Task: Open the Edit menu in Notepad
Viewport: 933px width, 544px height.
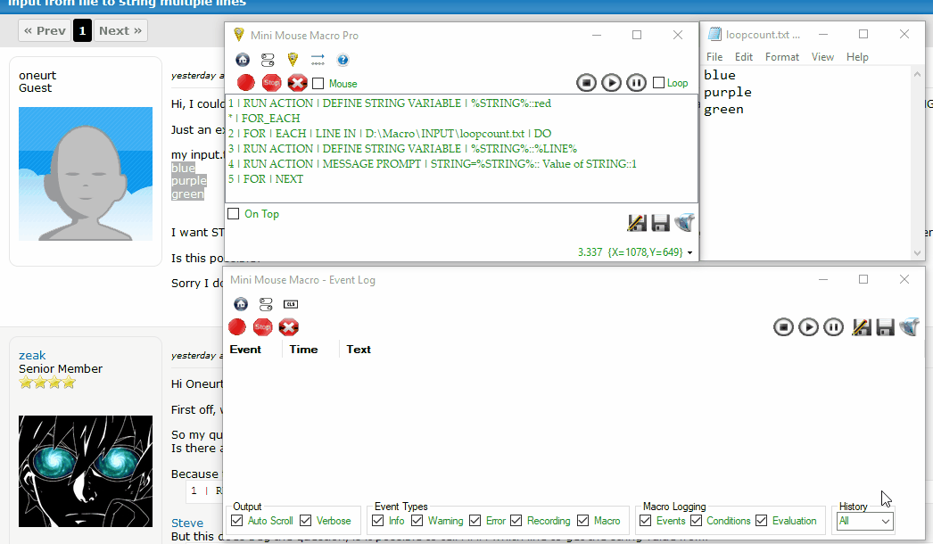Action: click(x=744, y=56)
